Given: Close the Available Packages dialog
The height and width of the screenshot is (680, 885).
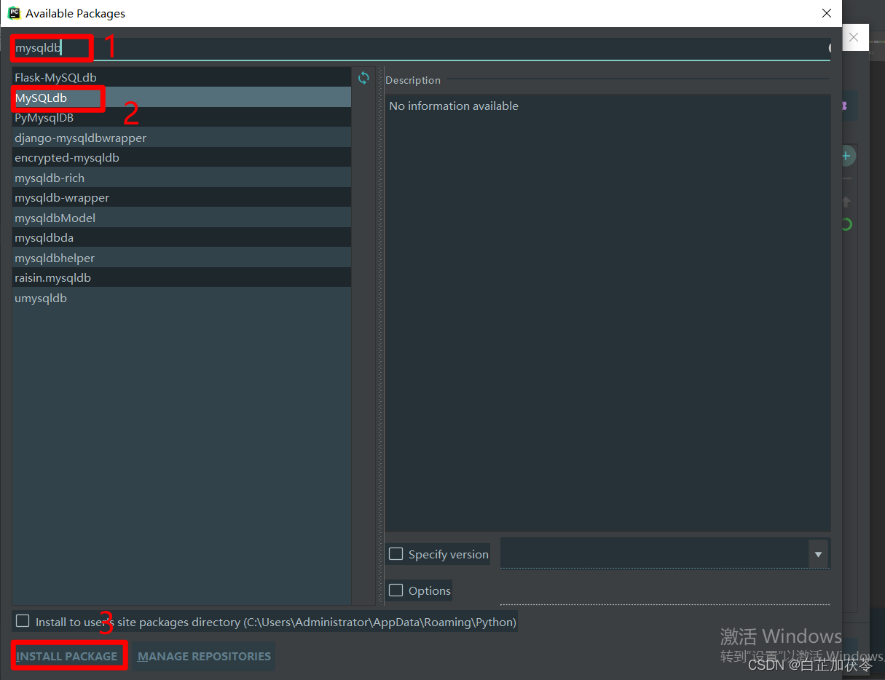Looking at the screenshot, I should pos(827,13).
